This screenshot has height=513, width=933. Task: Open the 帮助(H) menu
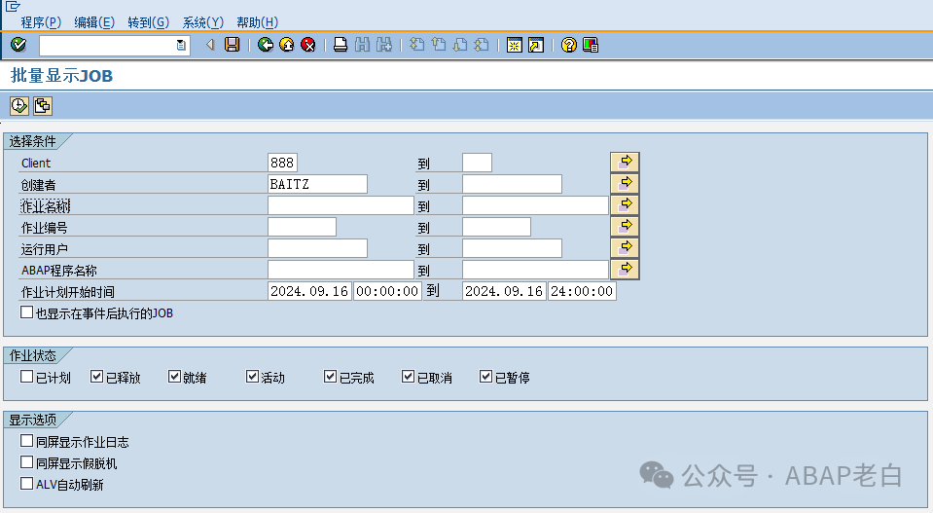(x=257, y=22)
